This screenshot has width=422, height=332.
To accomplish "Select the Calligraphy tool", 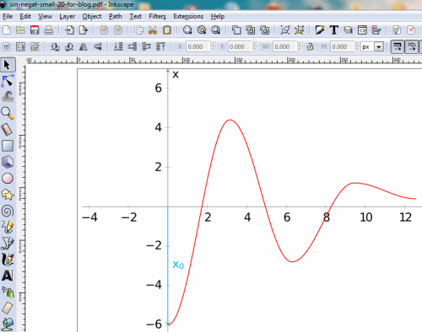I will (x=8, y=260).
